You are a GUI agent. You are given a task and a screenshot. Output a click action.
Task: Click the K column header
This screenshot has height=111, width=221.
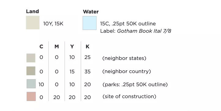(x=87, y=46)
